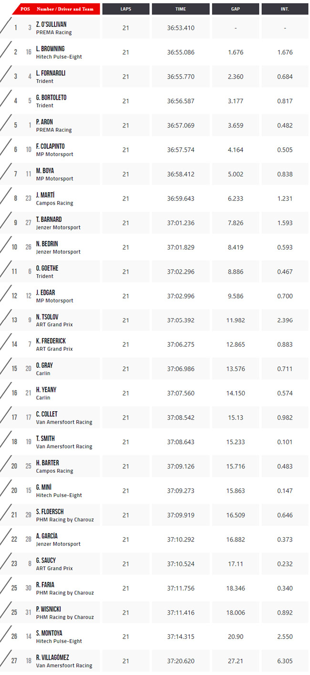This screenshot has width=310, height=675.
Task: Click driver G. Bortoleto's name
Action: pyautogui.click(x=51, y=97)
